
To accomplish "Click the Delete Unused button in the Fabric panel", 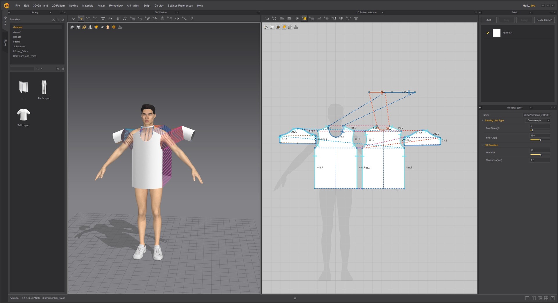I will [x=544, y=20].
